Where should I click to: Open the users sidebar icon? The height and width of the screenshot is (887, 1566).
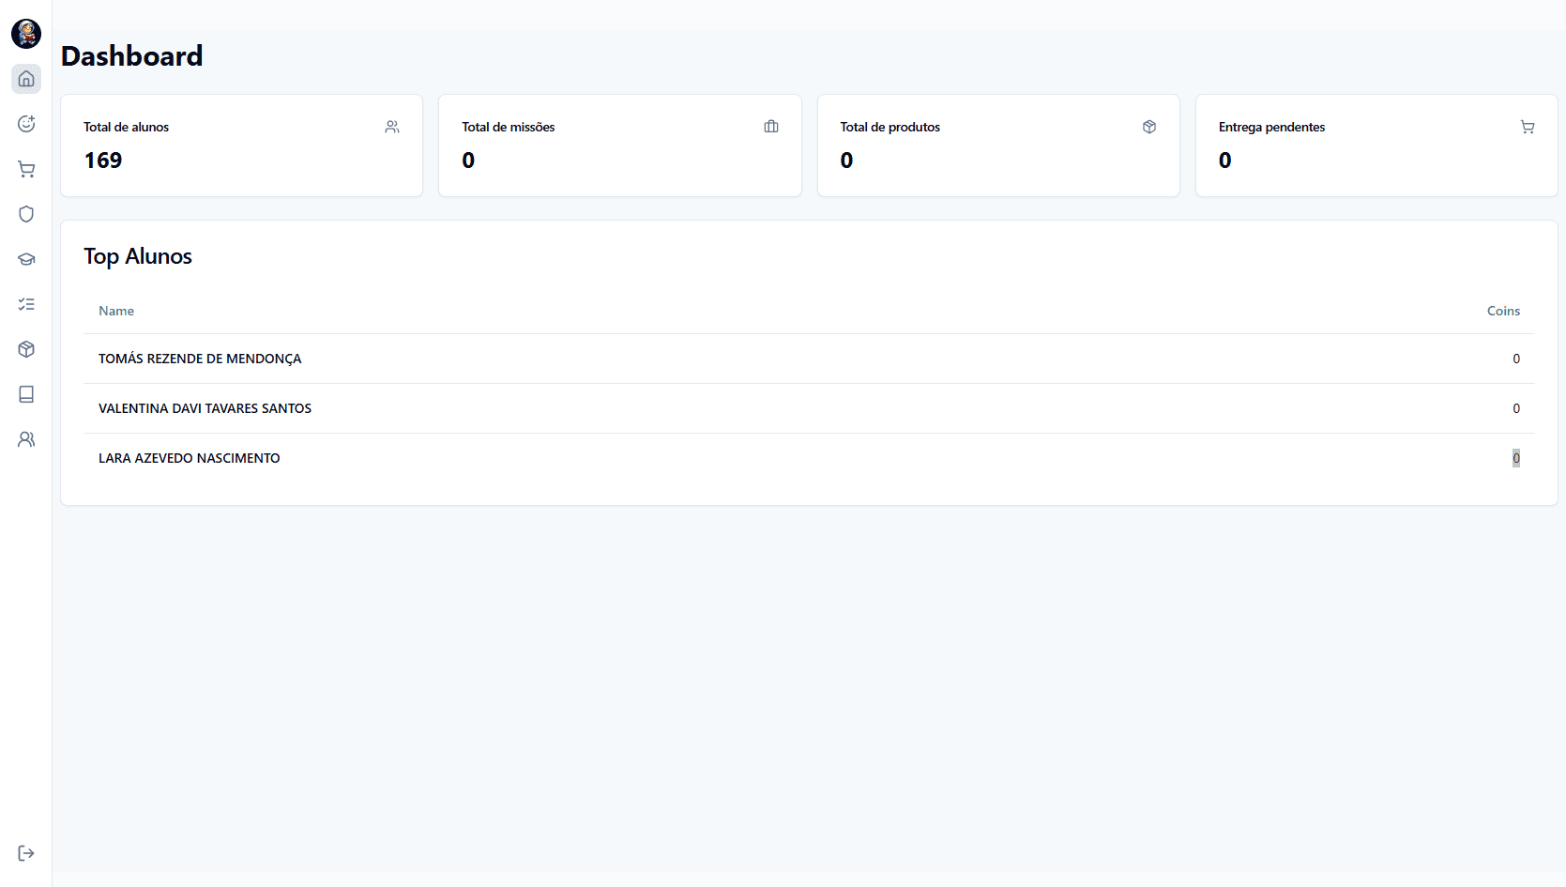pyautogui.click(x=26, y=439)
